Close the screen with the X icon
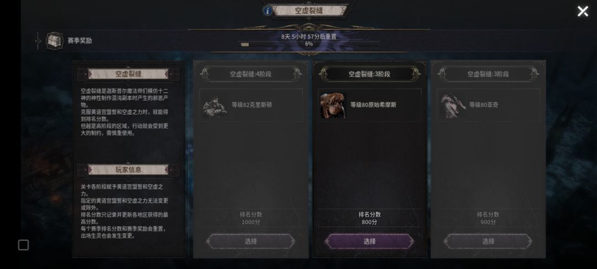The image size is (597, 269). click(x=583, y=12)
